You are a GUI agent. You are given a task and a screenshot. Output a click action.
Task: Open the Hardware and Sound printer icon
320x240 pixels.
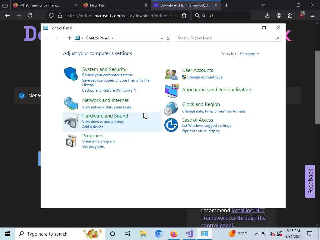point(71,121)
